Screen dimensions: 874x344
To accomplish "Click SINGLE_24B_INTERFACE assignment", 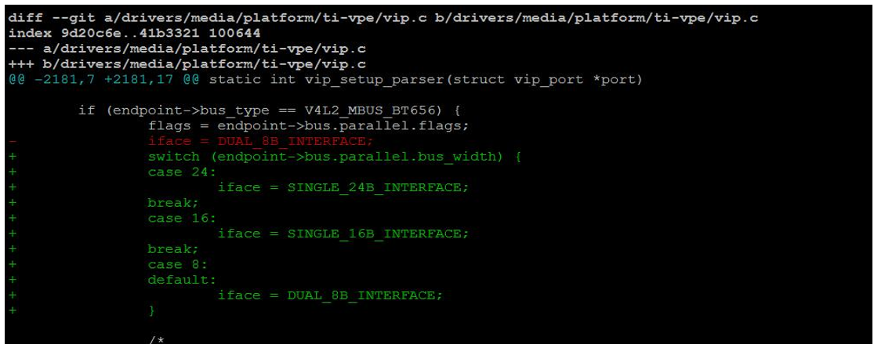I will 343,187.
